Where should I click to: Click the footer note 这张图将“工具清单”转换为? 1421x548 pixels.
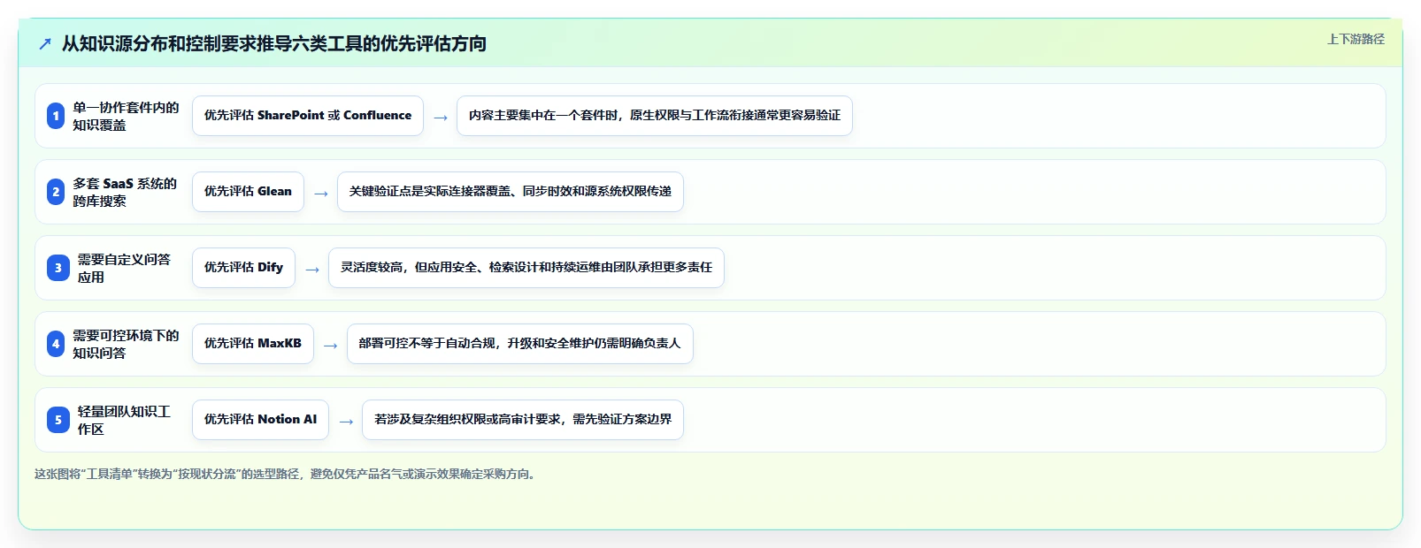287,474
